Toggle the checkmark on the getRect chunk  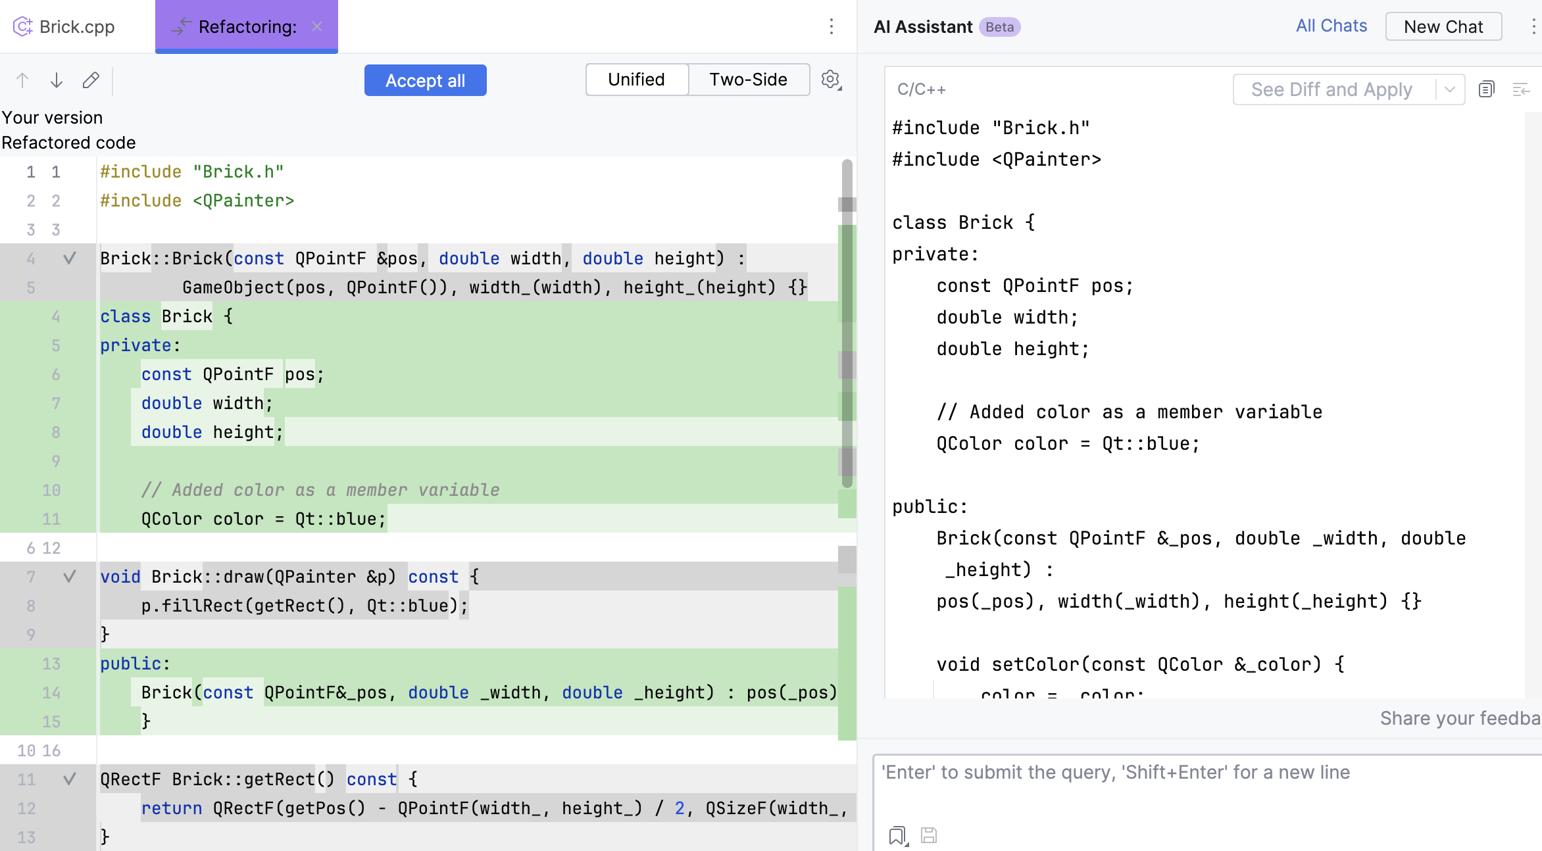[69, 779]
